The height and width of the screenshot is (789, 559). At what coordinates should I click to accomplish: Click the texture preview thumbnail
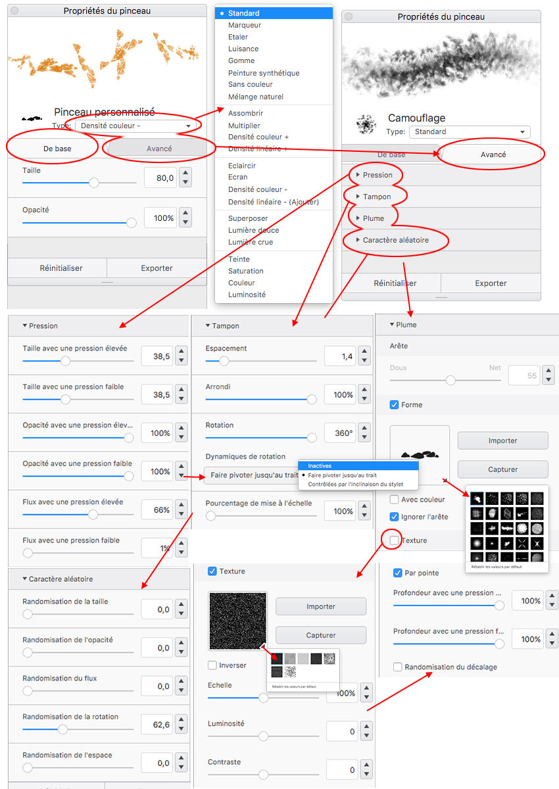click(238, 621)
